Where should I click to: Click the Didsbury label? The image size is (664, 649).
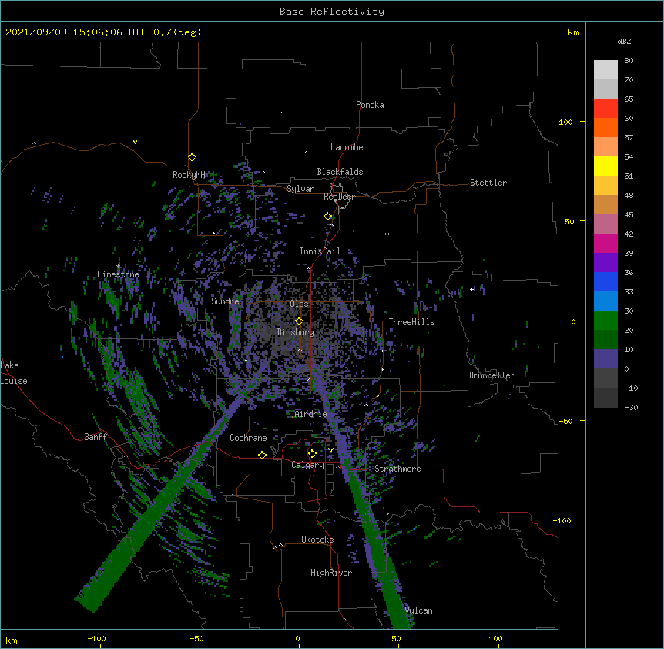pos(296,332)
